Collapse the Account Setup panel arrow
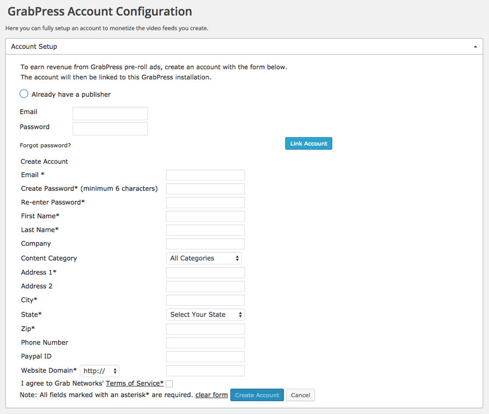The image size is (489, 414). 475,47
